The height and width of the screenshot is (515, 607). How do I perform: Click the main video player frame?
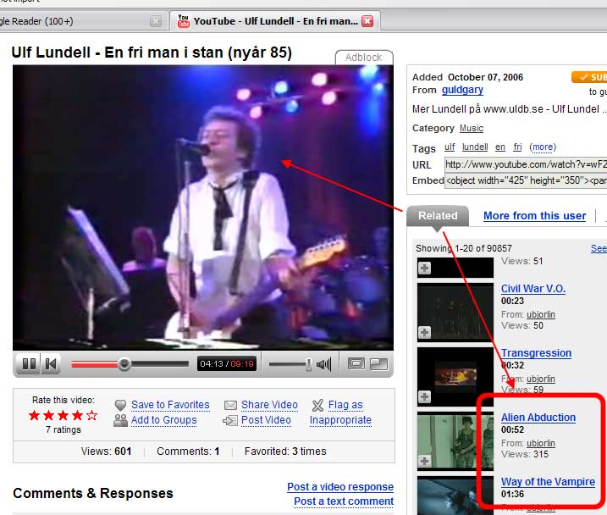pyautogui.click(x=203, y=208)
